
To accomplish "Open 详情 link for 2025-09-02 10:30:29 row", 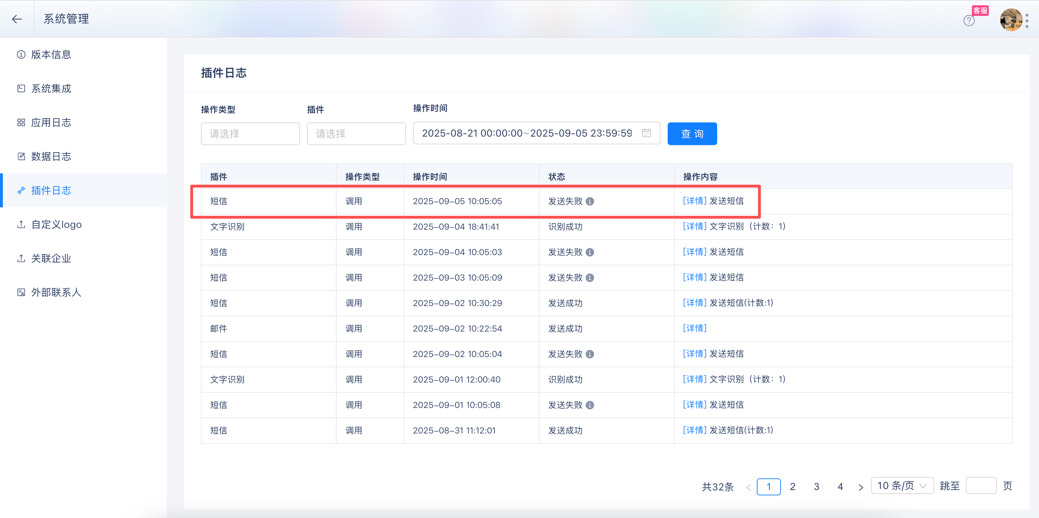I will 695,303.
